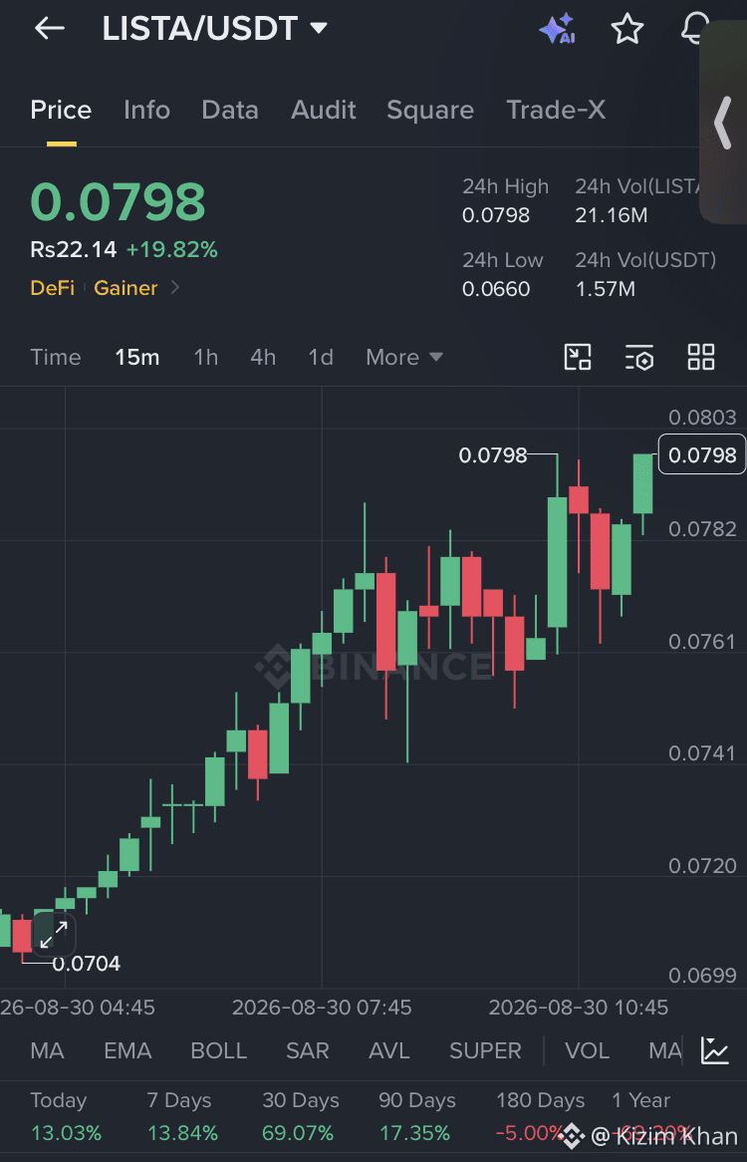The width and height of the screenshot is (747, 1162).
Task: Select the 15m timeframe
Action: click(x=137, y=357)
